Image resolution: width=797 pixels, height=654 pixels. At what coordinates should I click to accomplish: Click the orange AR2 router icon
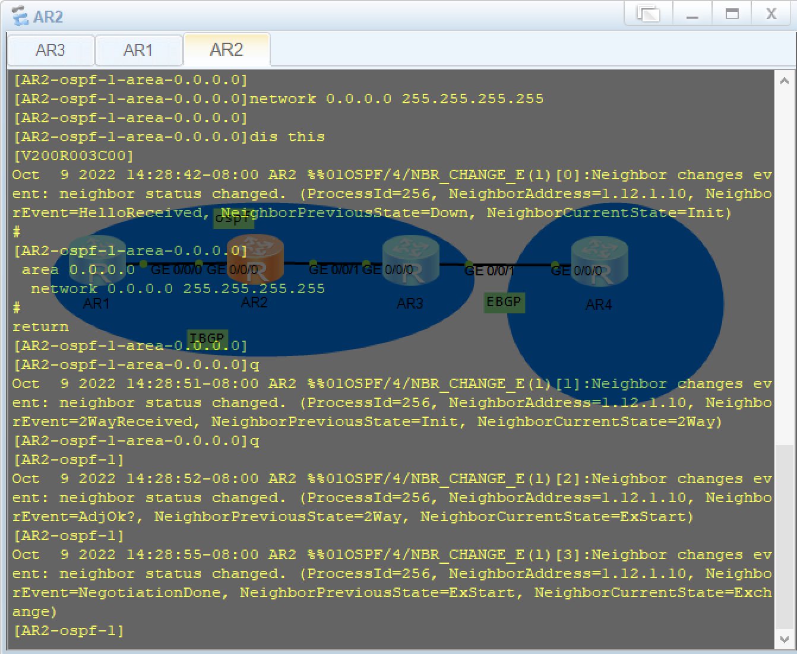[x=255, y=259]
